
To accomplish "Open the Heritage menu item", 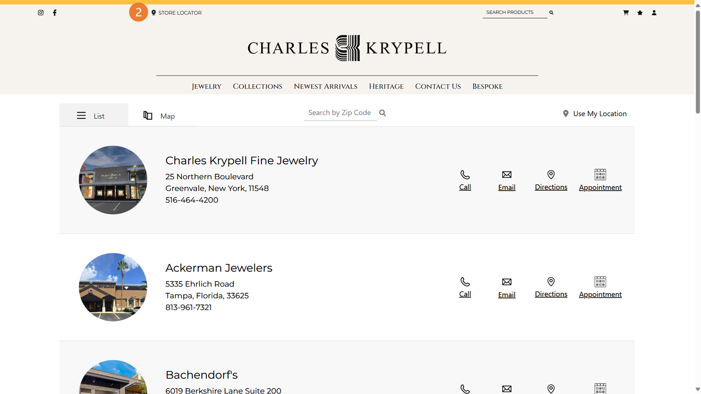I will pyautogui.click(x=386, y=87).
